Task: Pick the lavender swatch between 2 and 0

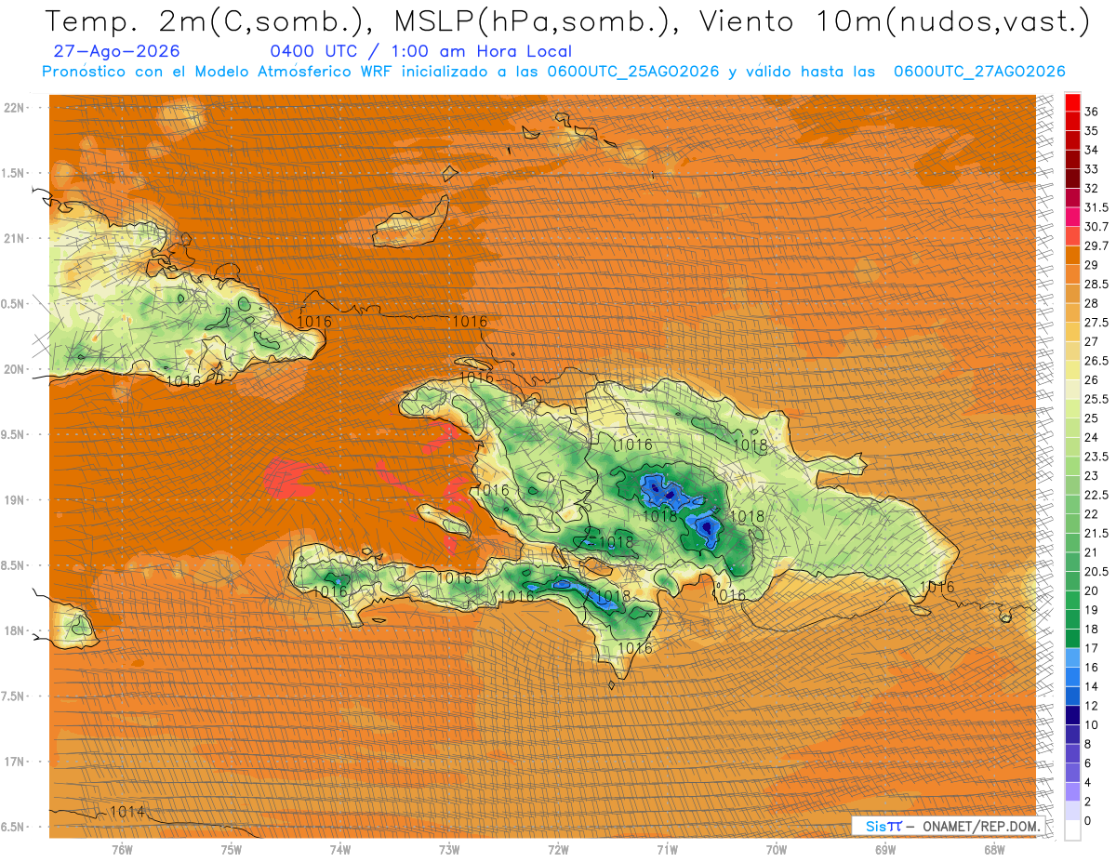Action: [x=1072, y=811]
